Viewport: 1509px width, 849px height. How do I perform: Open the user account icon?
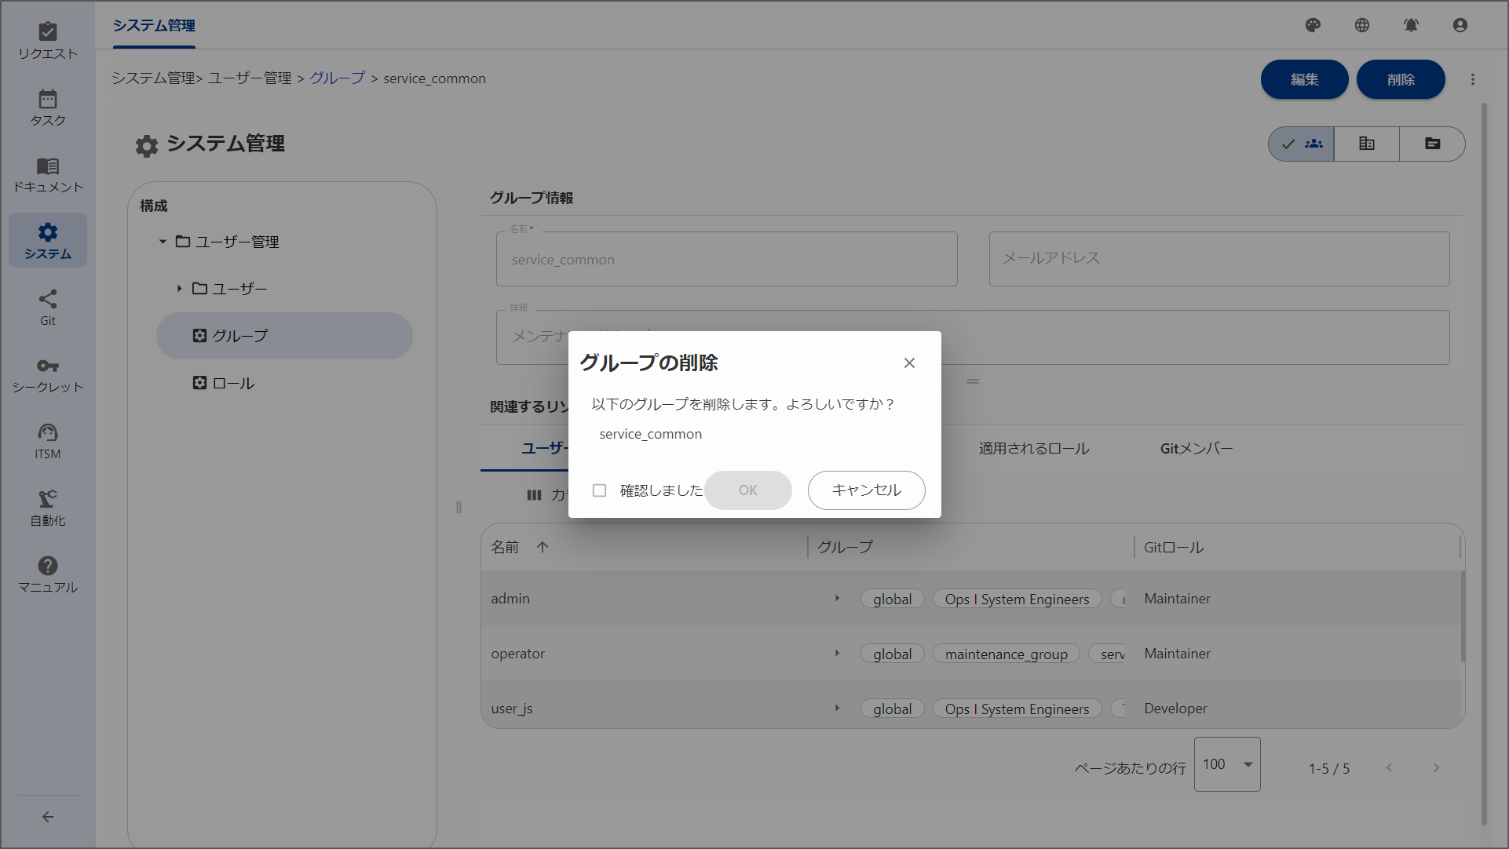1460,25
